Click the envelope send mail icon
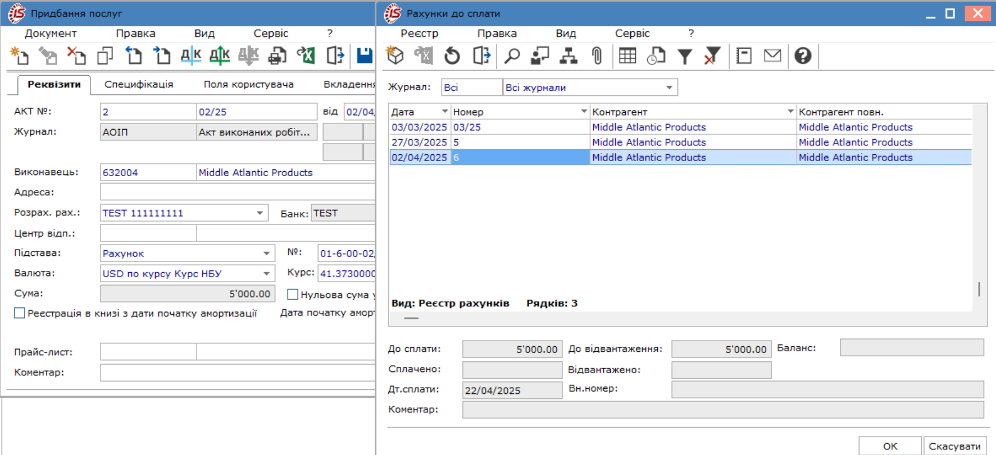 pyautogui.click(x=772, y=55)
